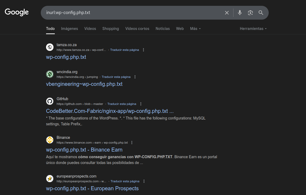Open wp-config.php.txt - Binance Earn link
The height and width of the screenshot is (195, 306).
click(84, 150)
